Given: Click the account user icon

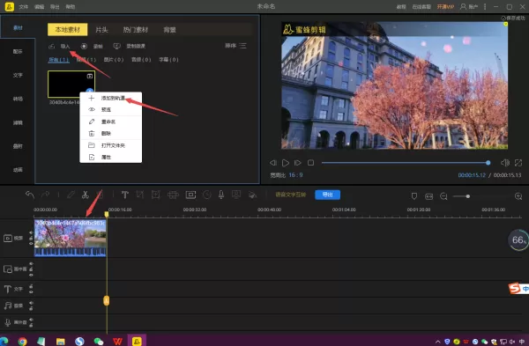Looking at the screenshot, I should coord(463,6).
